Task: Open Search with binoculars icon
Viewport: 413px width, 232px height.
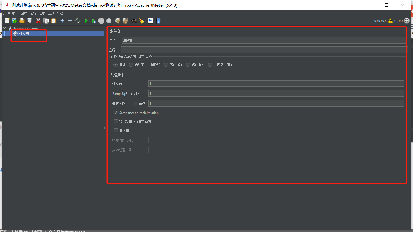Action: (134, 21)
